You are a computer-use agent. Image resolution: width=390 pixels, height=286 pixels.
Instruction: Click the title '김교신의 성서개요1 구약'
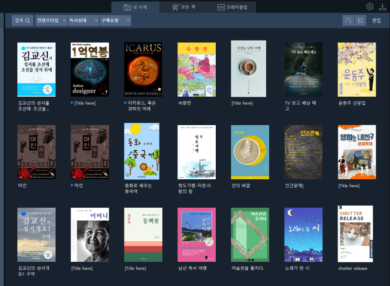34,271
